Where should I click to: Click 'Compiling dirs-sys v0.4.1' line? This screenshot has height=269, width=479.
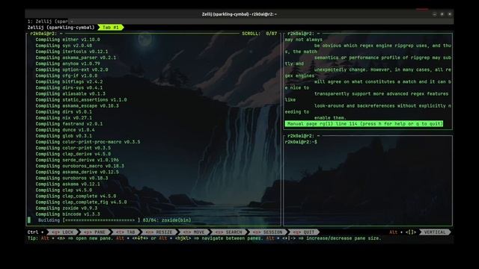pyautogui.click(x=69, y=88)
